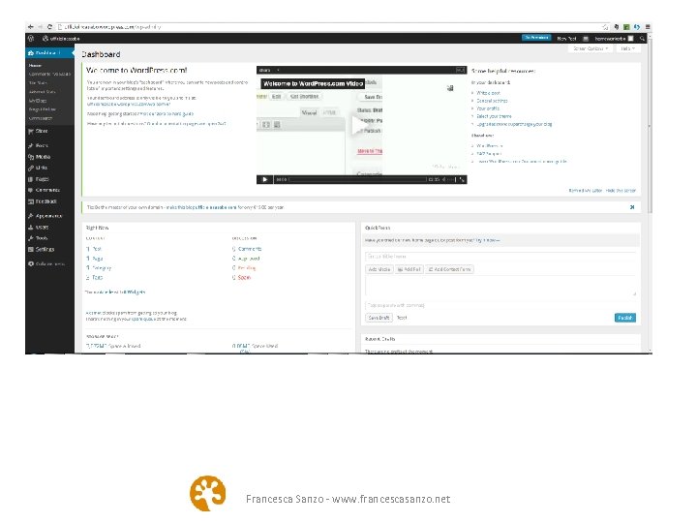
Task: Click the Add Contact Form button
Action: [x=449, y=269]
